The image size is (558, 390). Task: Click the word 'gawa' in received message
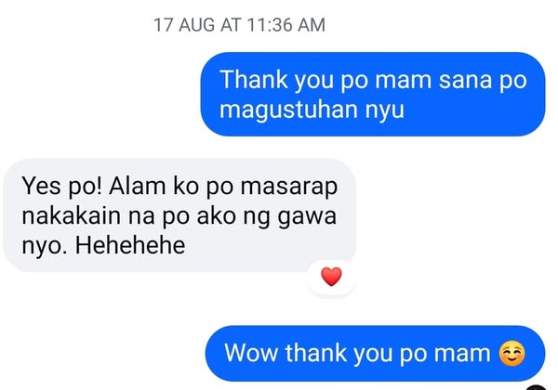(307, 216)
